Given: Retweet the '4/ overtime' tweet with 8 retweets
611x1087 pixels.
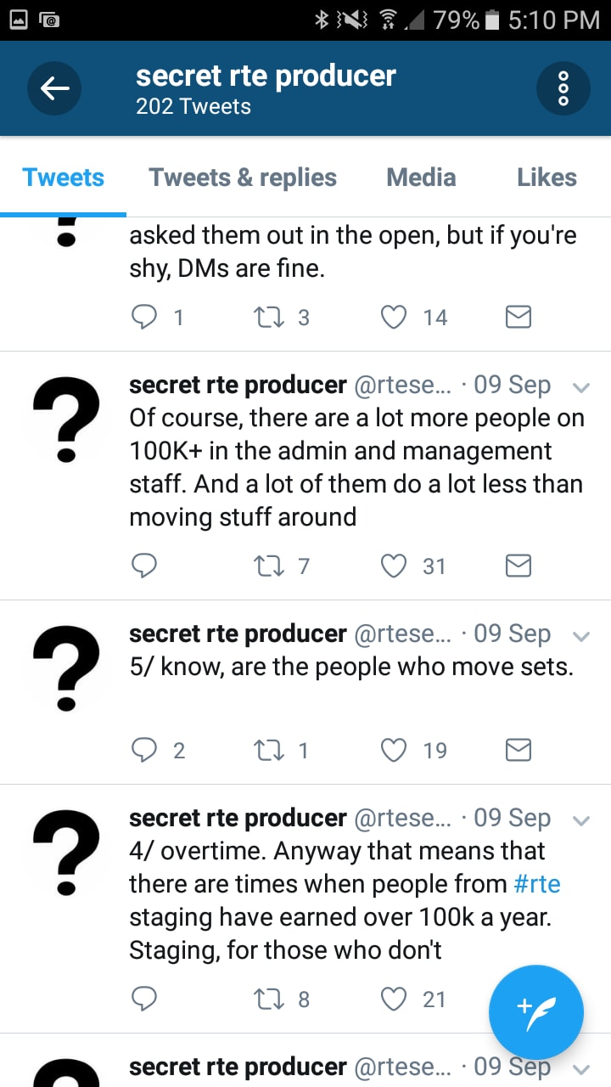Looking at the screenshot, I should [270, 999].
